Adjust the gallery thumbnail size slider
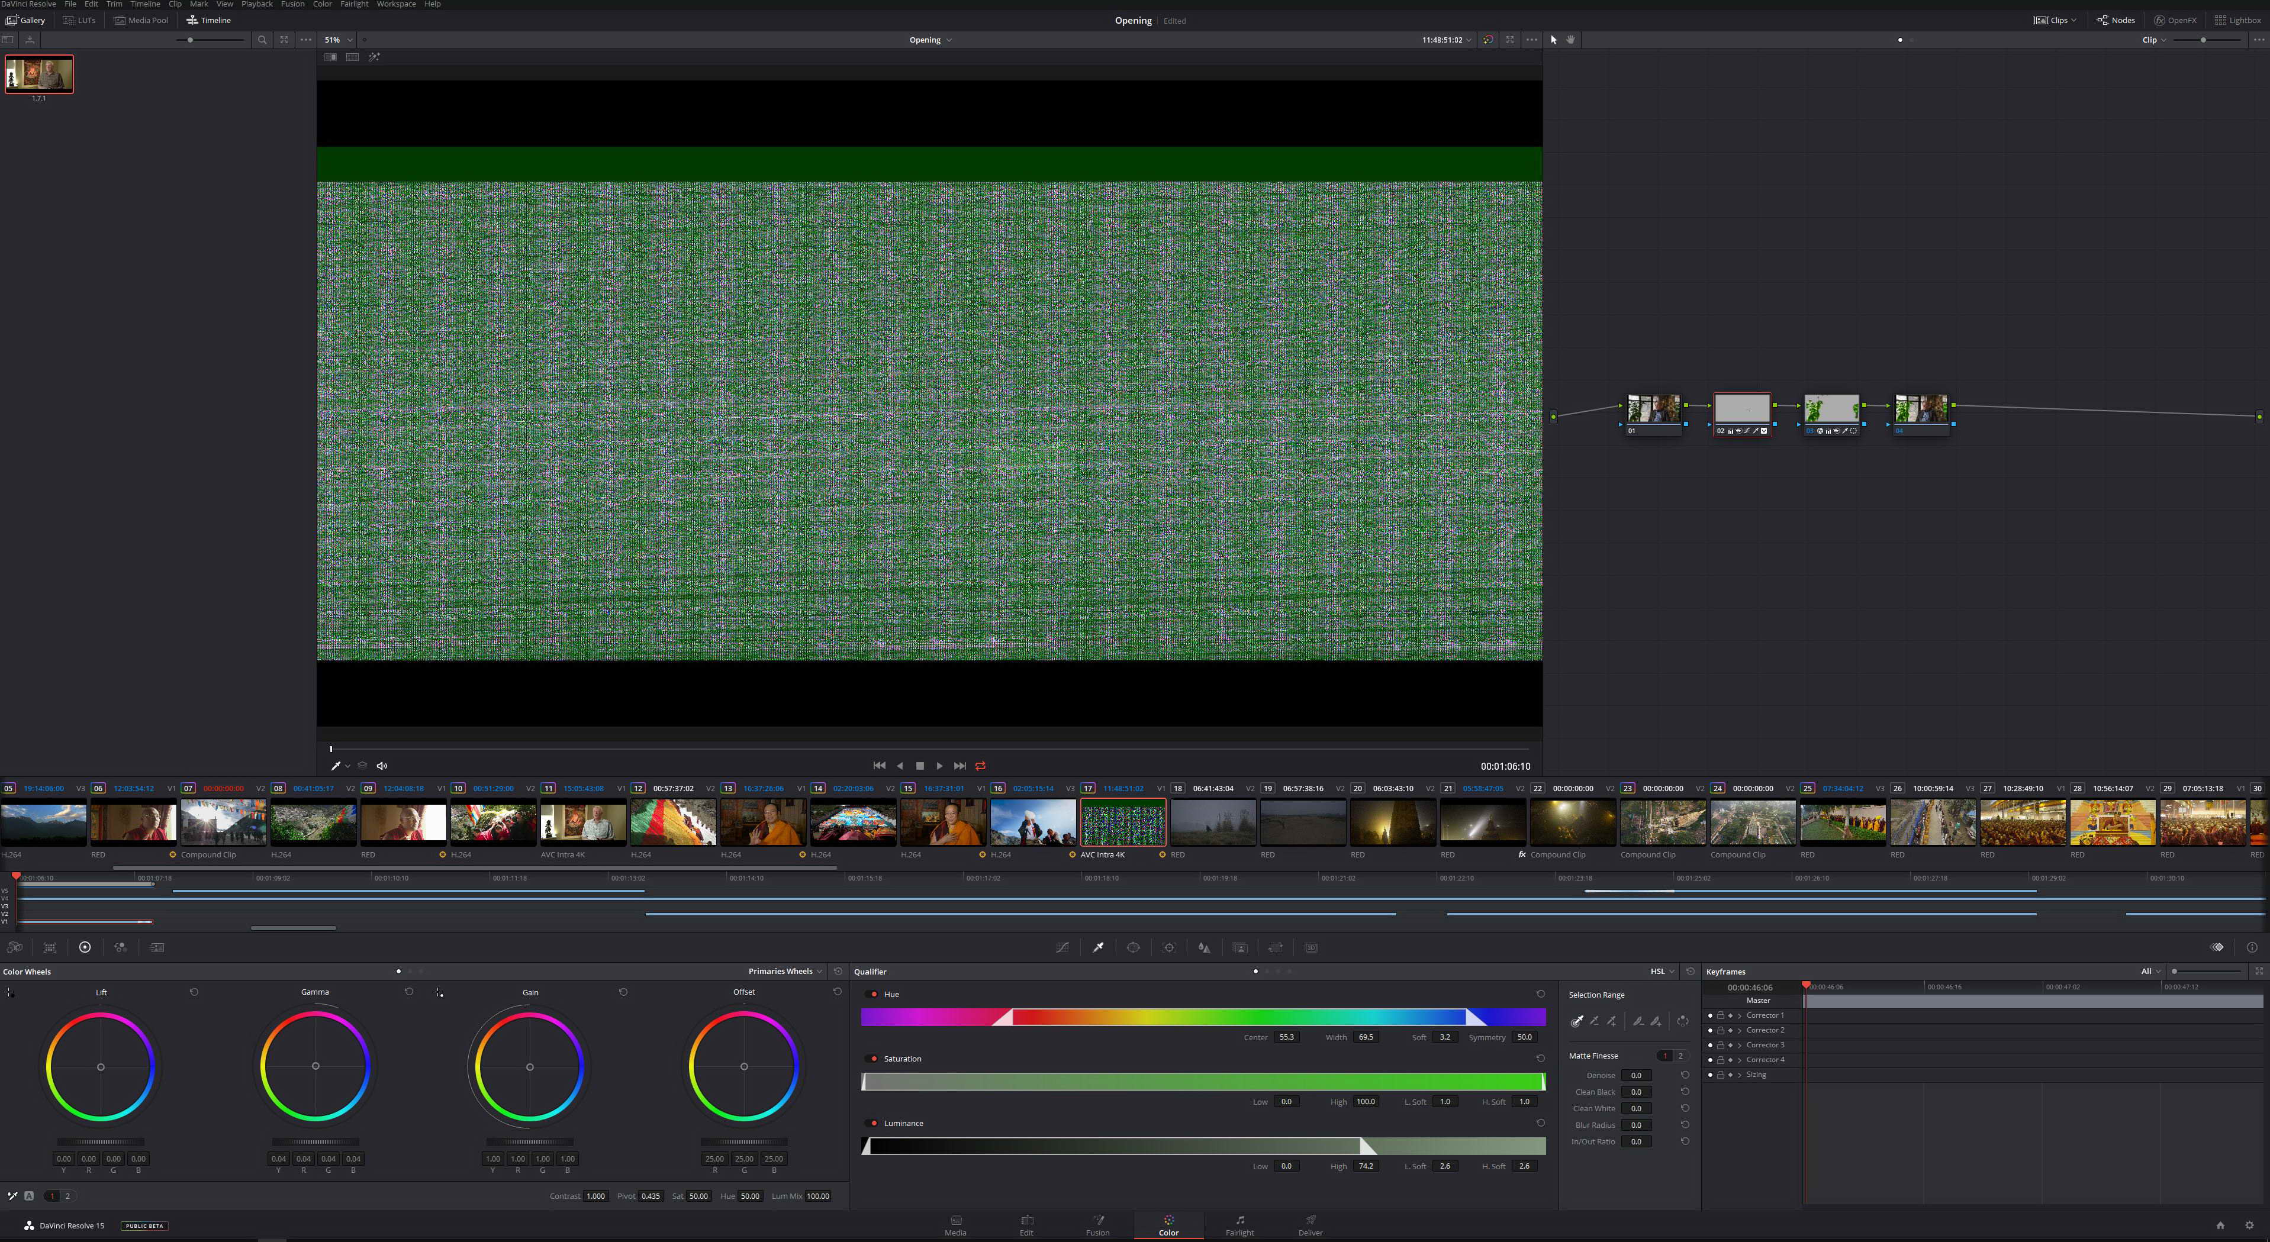 (x=210, y=40)
